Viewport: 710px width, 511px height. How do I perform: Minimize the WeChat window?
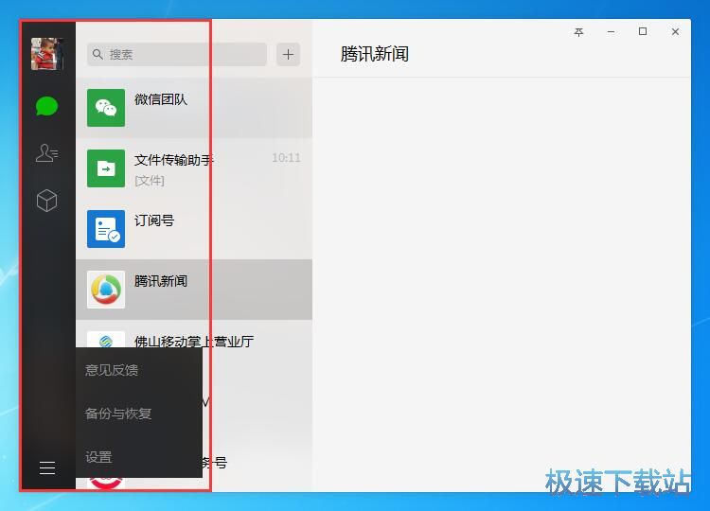[x=611, y=31]
